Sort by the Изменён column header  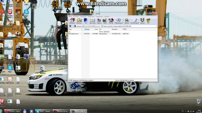[116, 29]
